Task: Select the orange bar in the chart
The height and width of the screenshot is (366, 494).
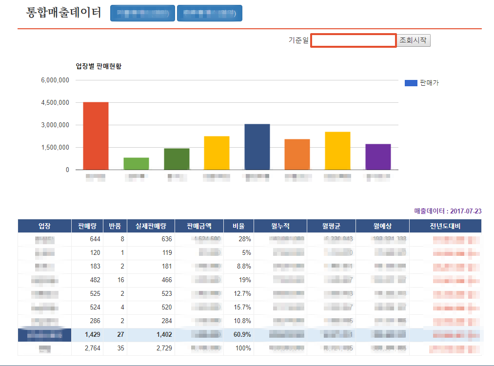Action: [x=297, y=154]
